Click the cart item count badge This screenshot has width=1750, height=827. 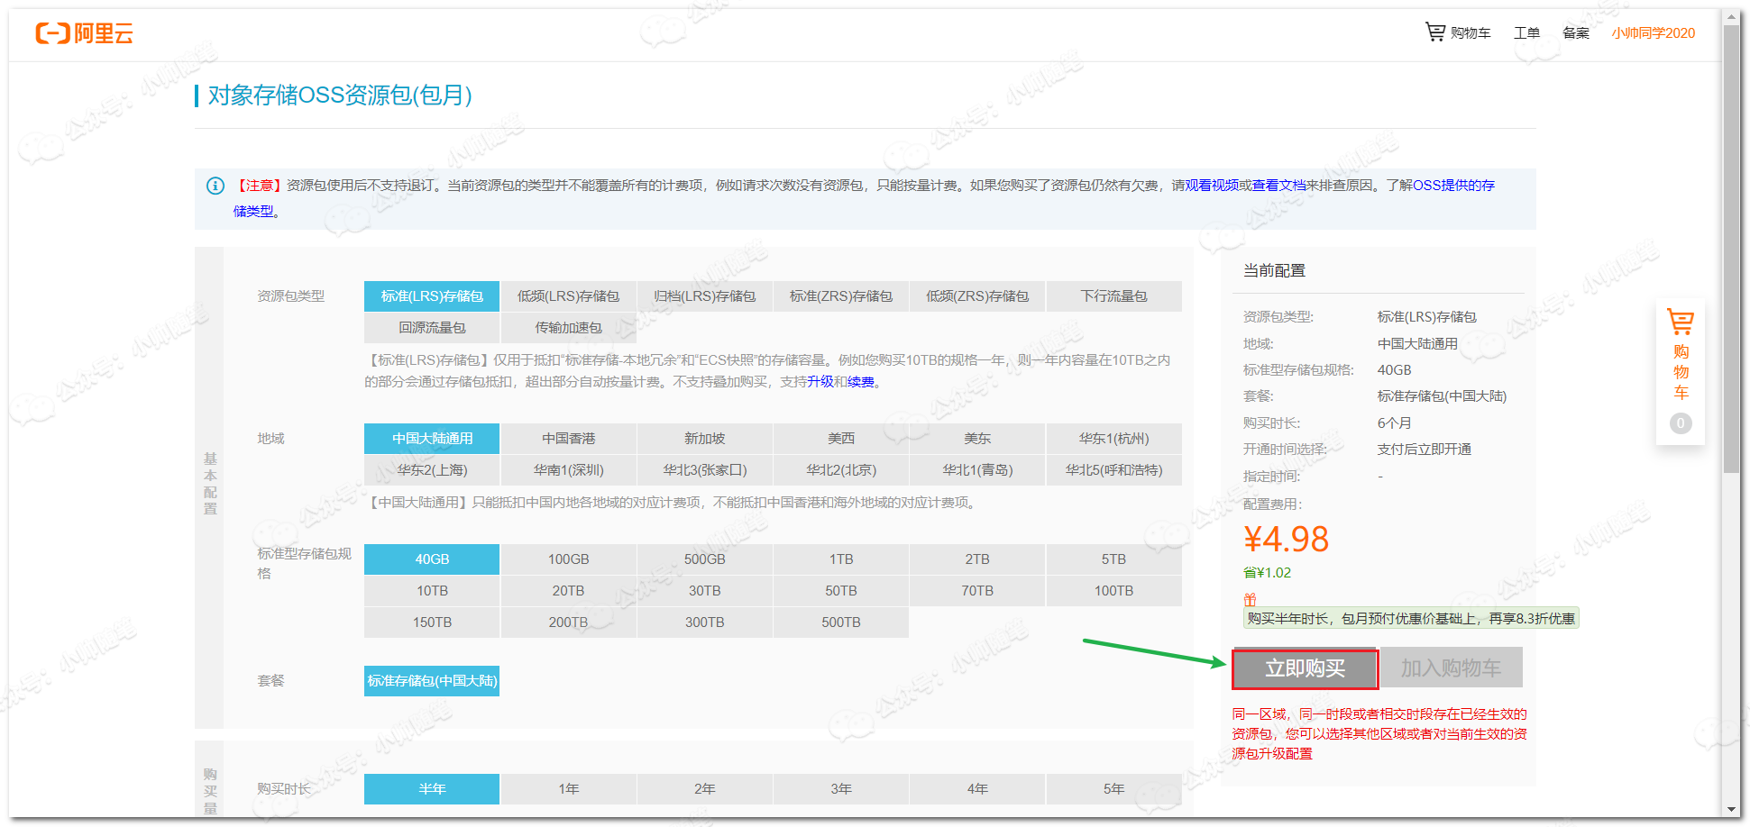[1681, 423]
